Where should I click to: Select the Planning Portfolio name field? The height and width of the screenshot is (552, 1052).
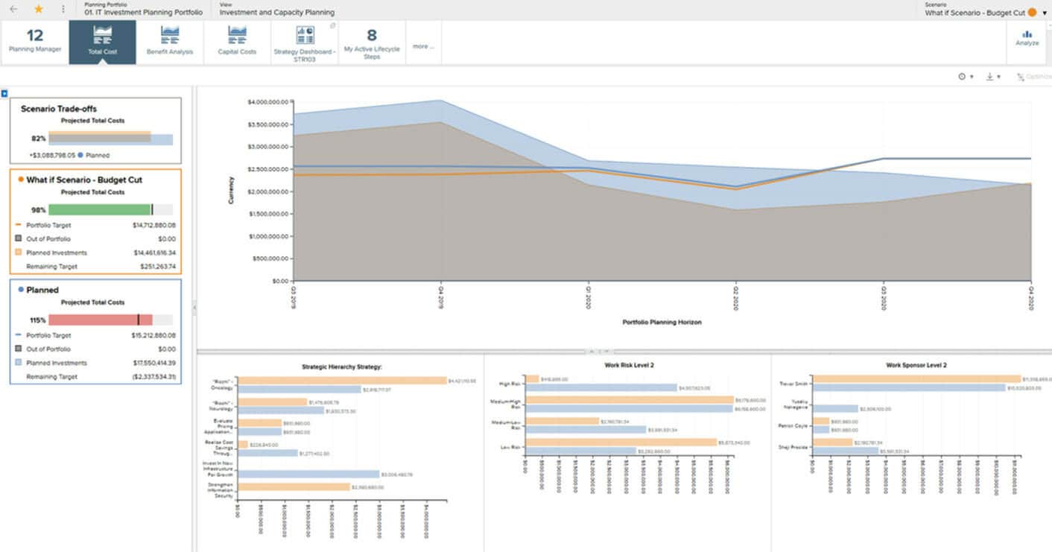(x=143, y=13)
